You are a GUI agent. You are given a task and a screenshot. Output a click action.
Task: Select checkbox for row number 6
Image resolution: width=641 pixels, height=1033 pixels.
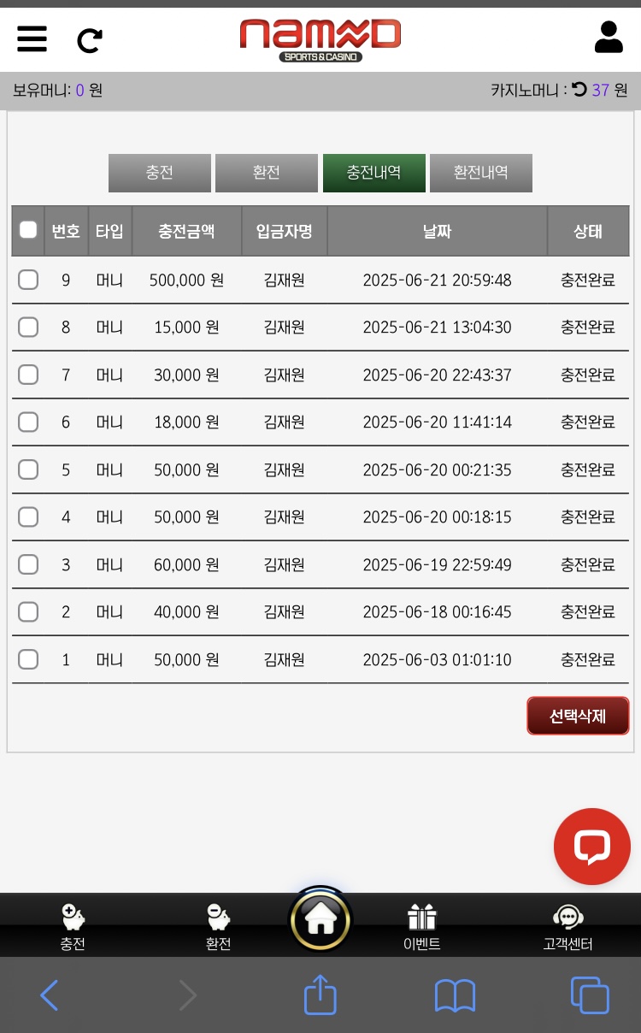[x=28, y=422]
